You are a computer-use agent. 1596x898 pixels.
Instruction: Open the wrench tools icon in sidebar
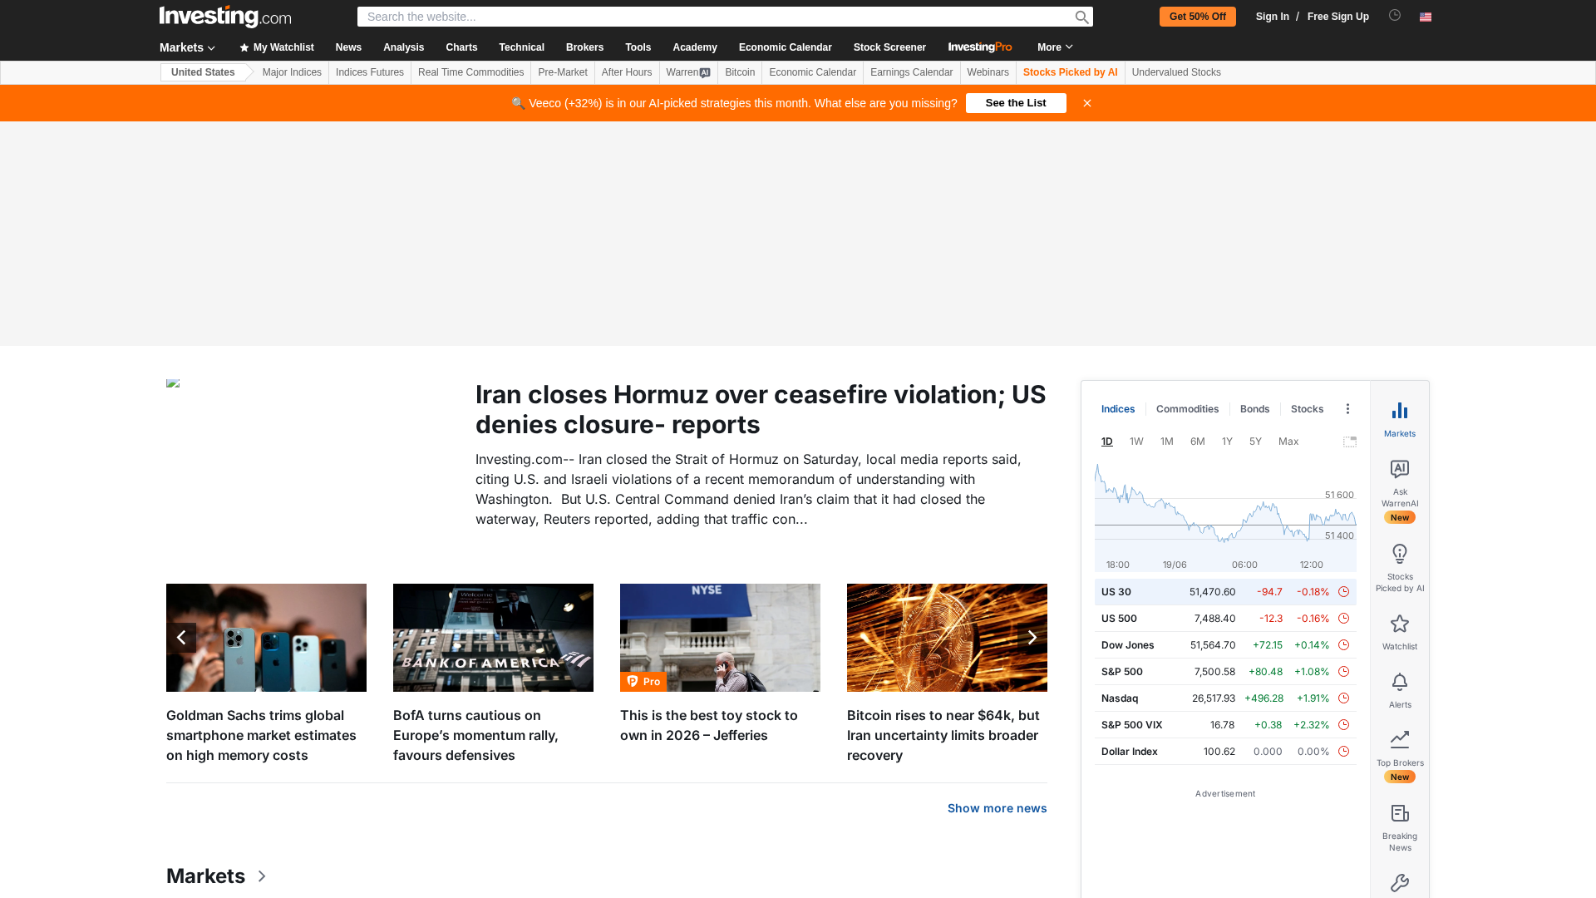pyautogui.click(x=1400, y=883)
